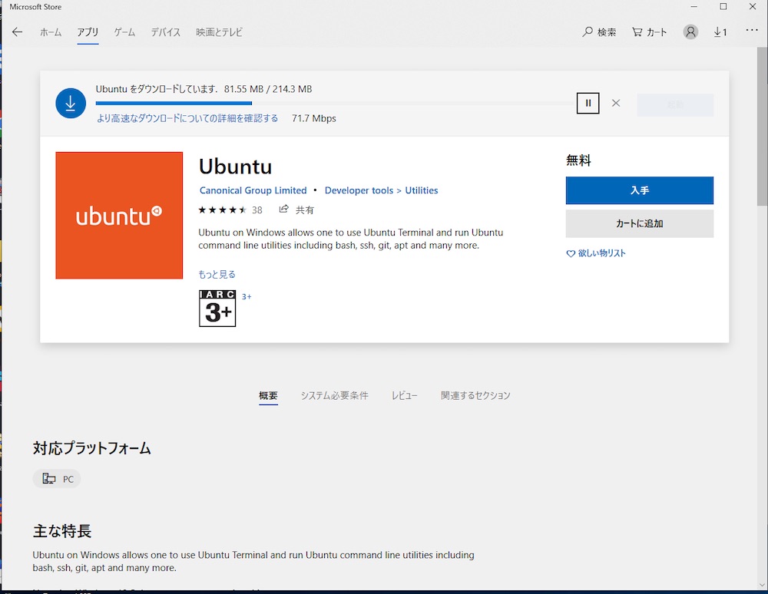Open the search magnifier icon
This screenshot has width=768, height=594.
[588, 32]
